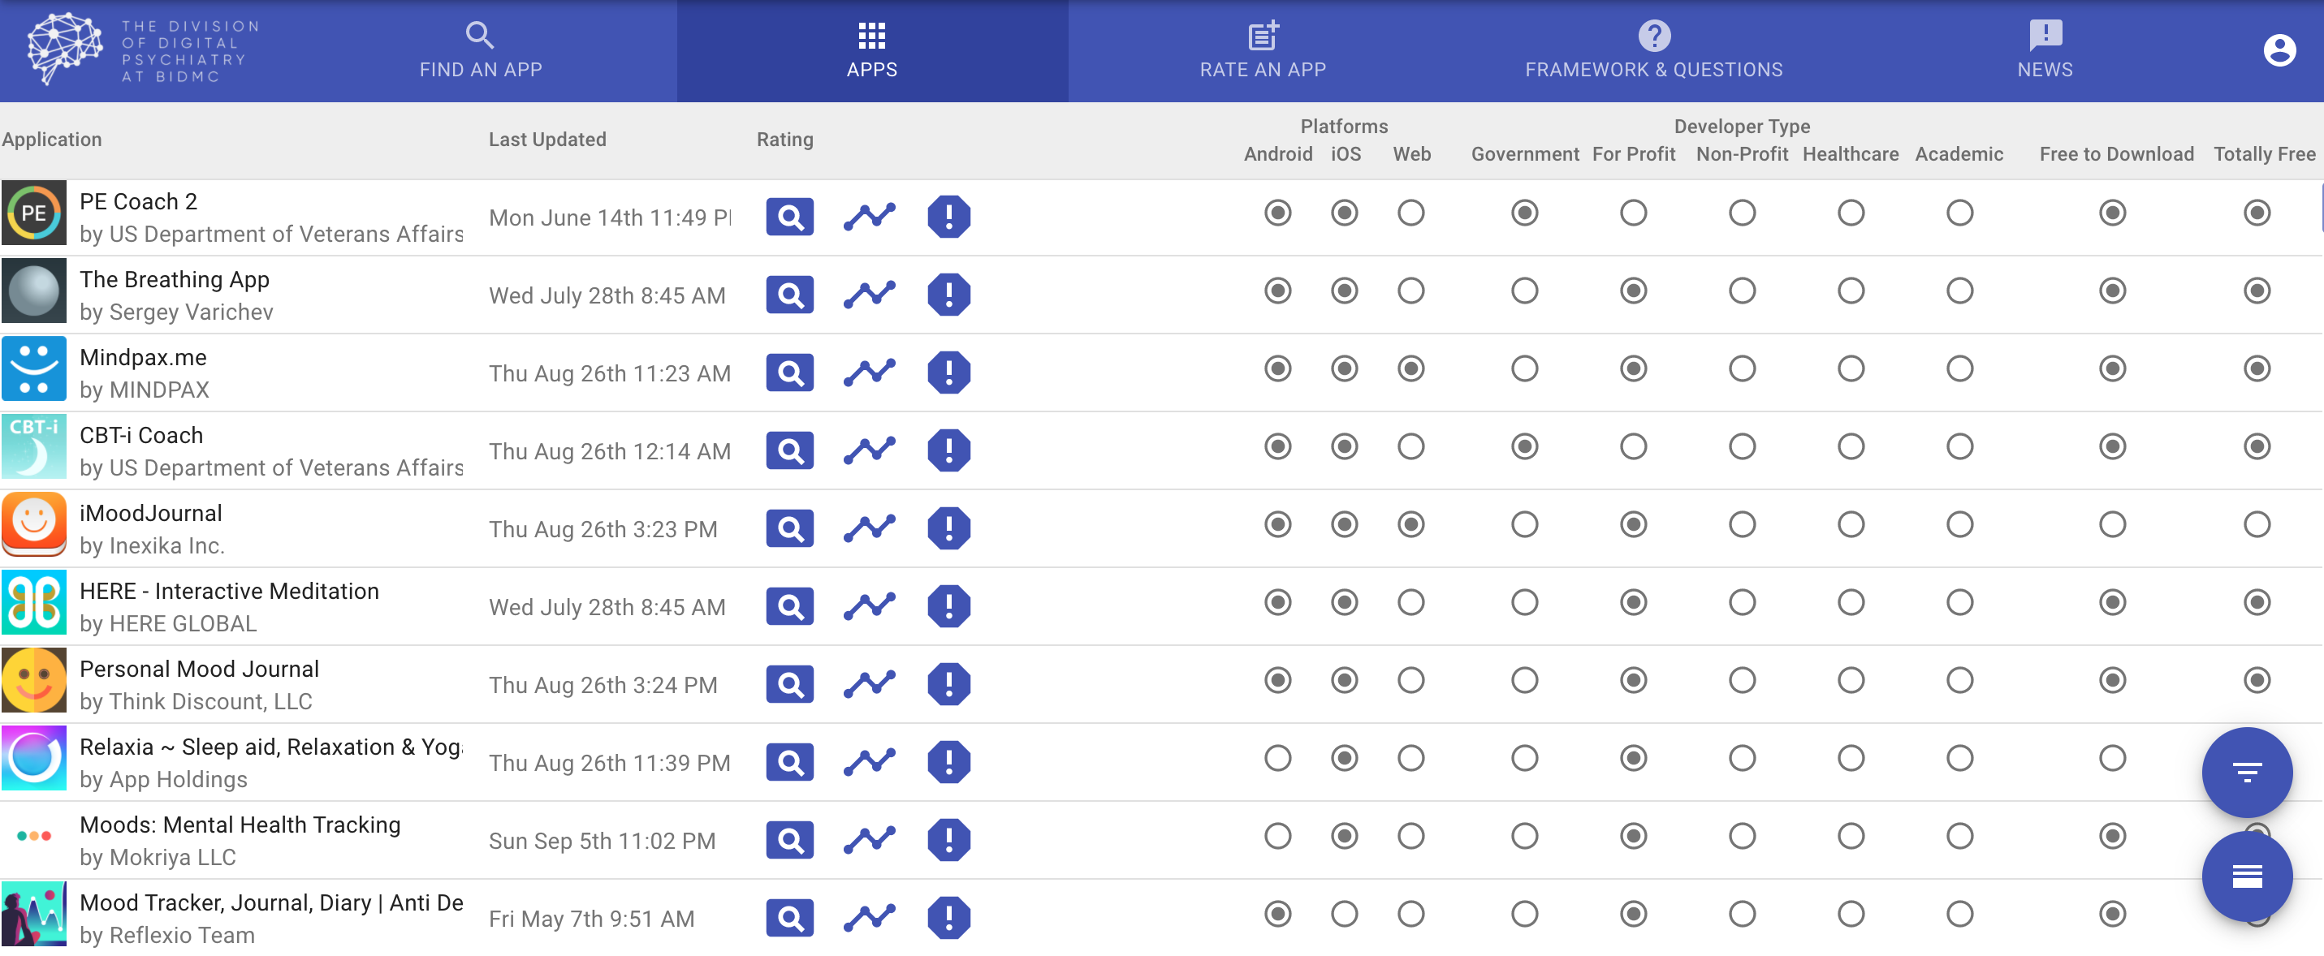Viewport: 2324px width, 956px height.
Task: Open the floating filter button
Action: [2246, 772]
